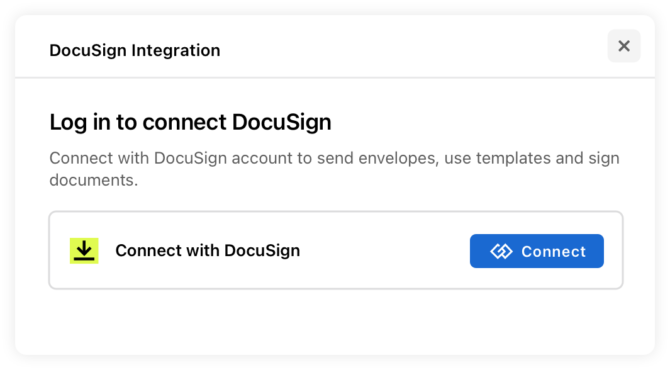Click "Log in" at the start of the heading
670x370 pixels.
tap(81, 122)
